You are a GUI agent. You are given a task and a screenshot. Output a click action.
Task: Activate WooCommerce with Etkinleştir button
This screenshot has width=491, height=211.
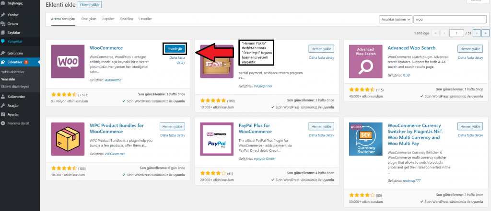pos(175,49)
